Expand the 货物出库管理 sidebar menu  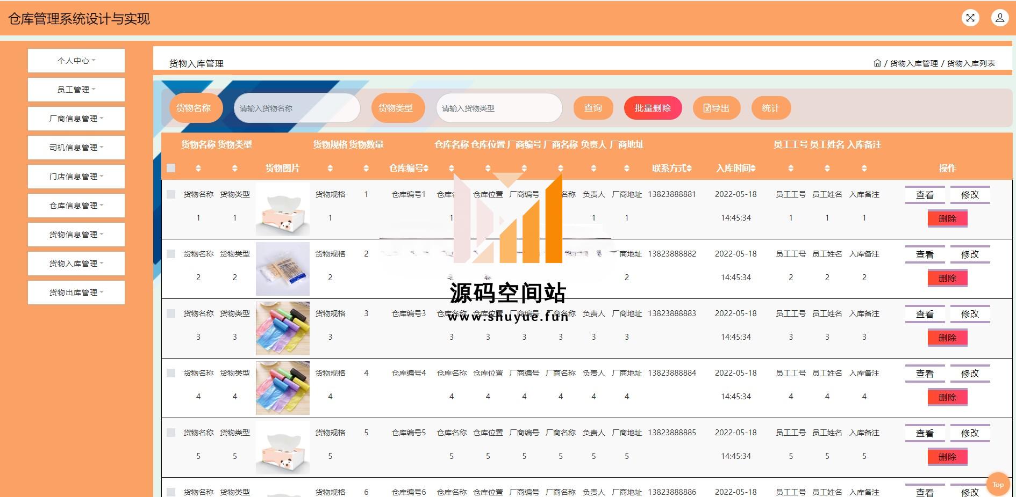click(x=76, y=293)
